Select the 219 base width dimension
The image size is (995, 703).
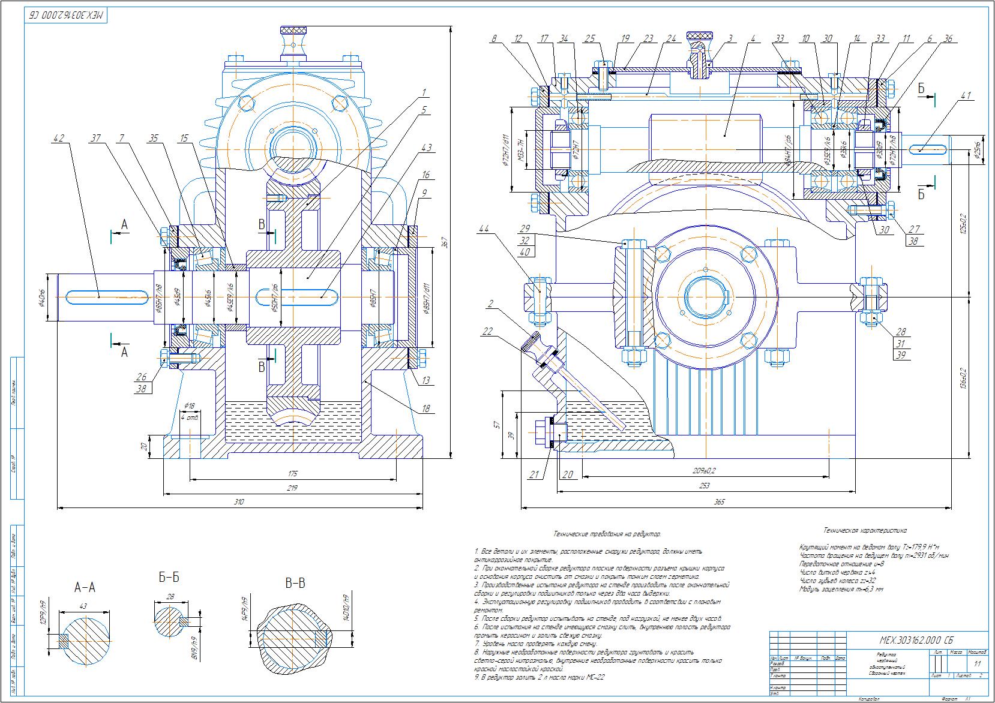[x=292, y=488]
